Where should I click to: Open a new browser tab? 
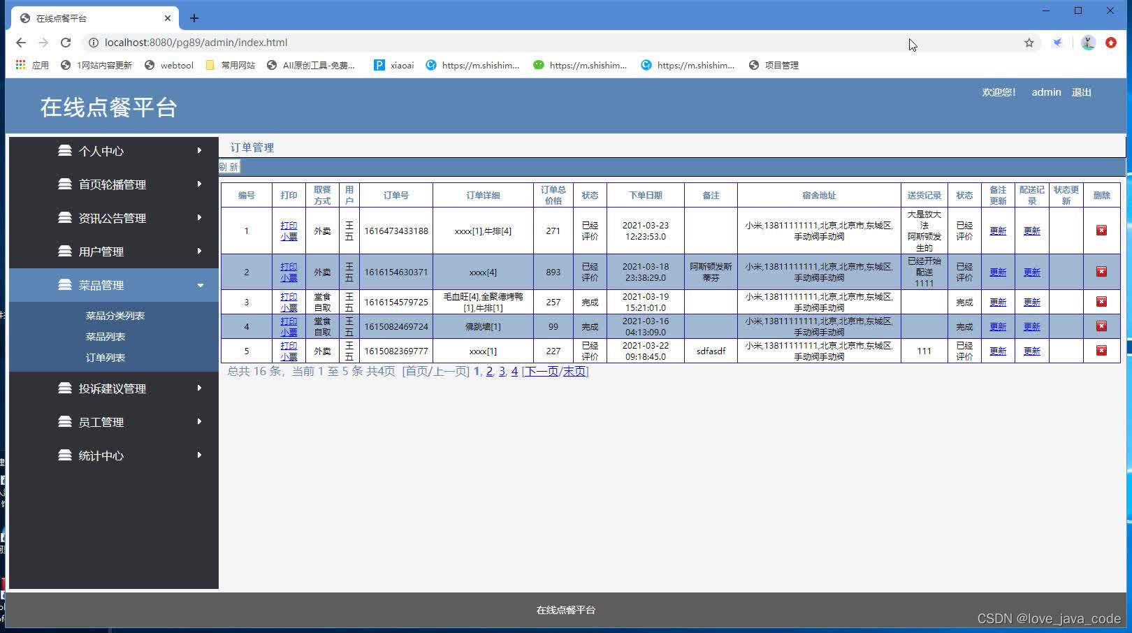pos(194,18)
